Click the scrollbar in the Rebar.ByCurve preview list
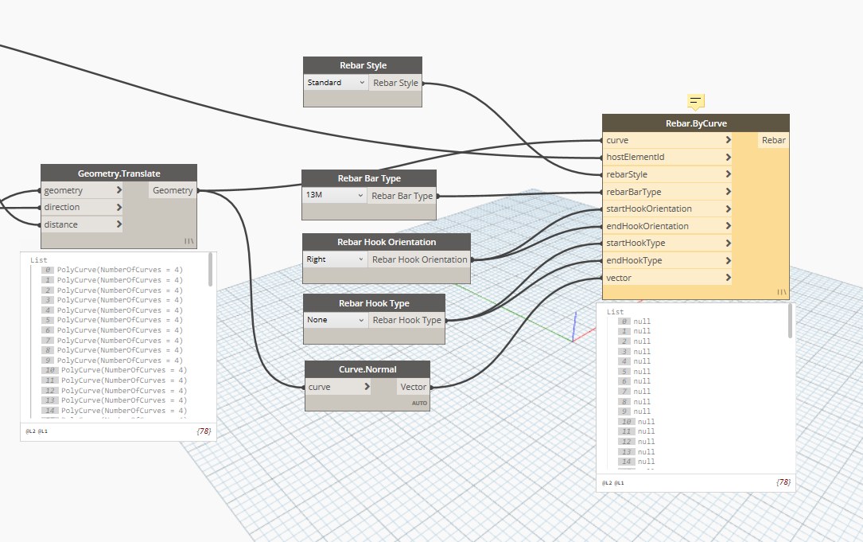This screenshot has height=542, width=863. click(x=791, y=321)
